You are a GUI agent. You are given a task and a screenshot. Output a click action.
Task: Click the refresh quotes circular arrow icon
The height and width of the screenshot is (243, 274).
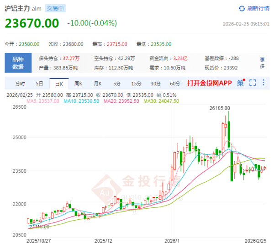click(242, 8)
